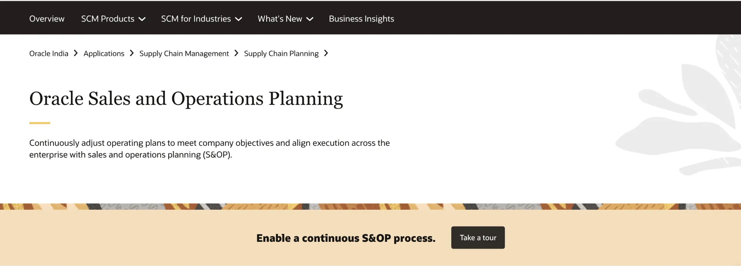Viewport: 741px width, 266px height.
Task: Click the arrow beside What's New
Action: click(x=310, y=19)
